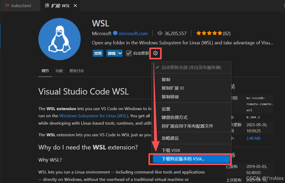Click the 2025-09-20, 10:59:25 update time
Screen dimensions: 285x183
(257, 128)
